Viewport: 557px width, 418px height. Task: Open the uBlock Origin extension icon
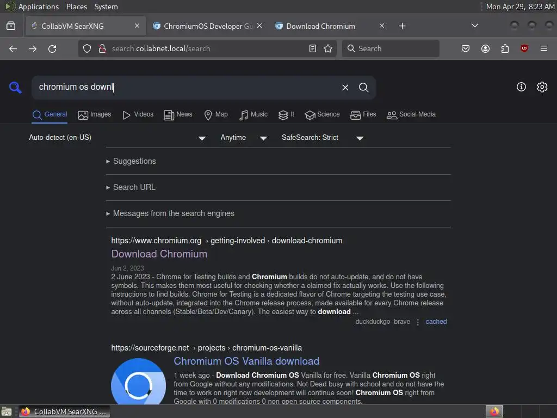524,48
